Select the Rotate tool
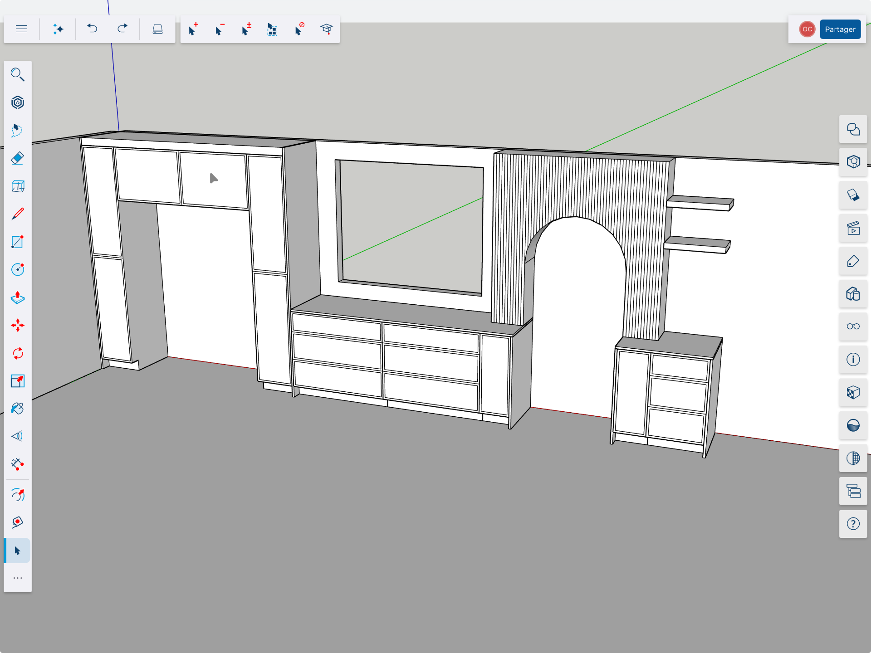Screen dimensions: 871x653 [x=18, y=353]
